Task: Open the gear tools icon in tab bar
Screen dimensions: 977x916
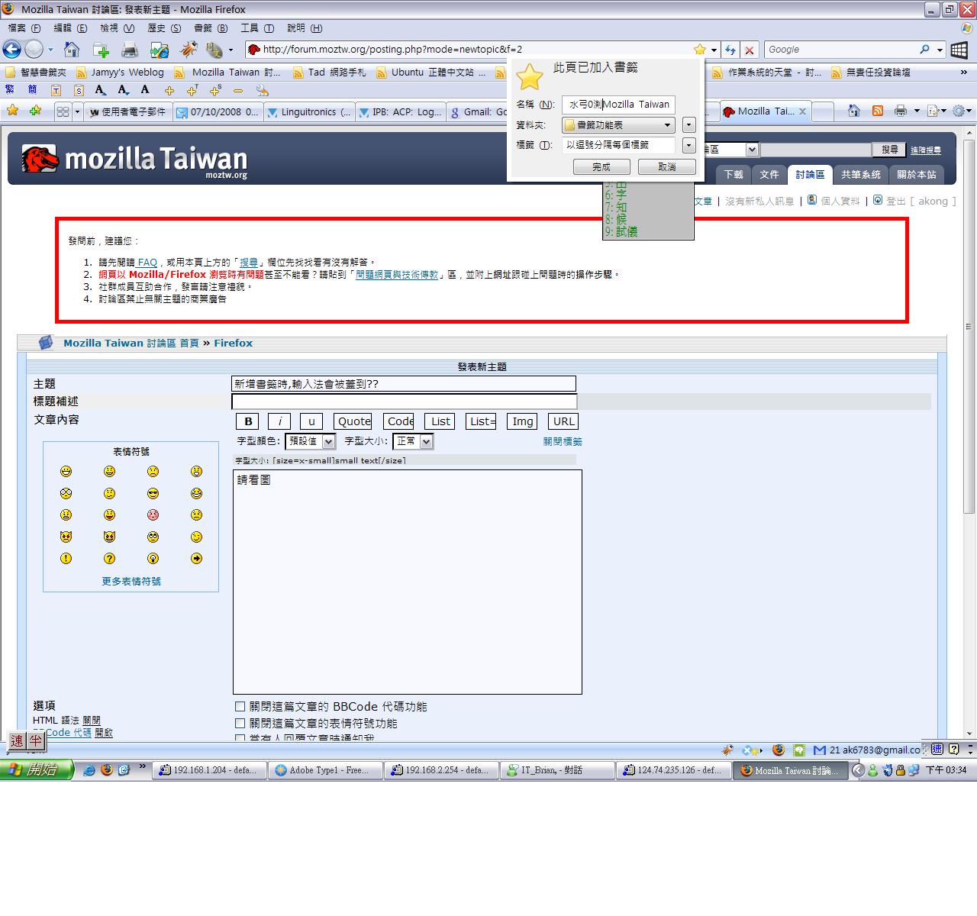Action: [959, 111]
